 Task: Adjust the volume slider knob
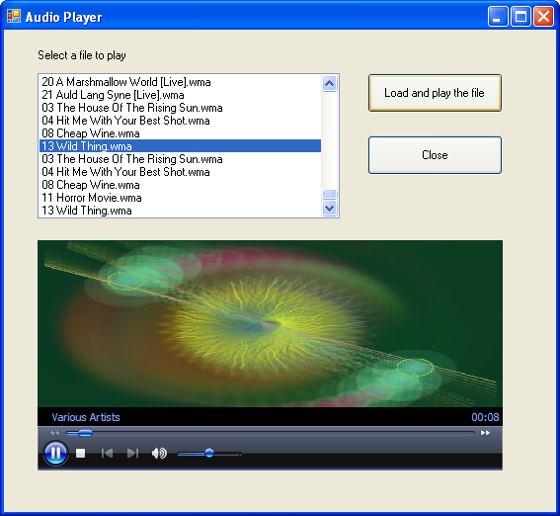(209, 453)
